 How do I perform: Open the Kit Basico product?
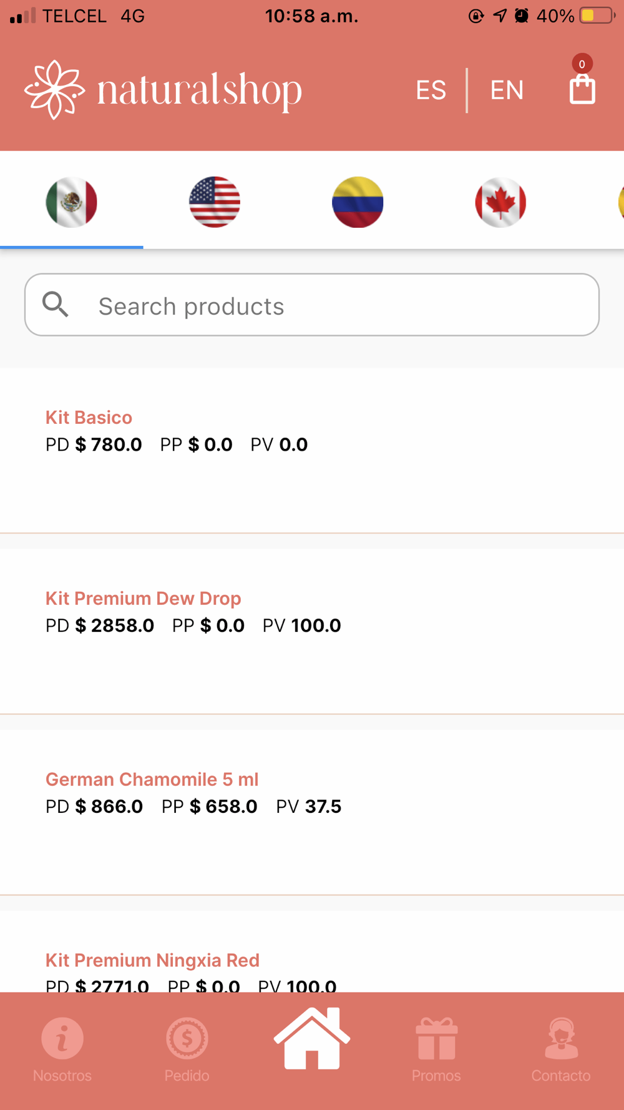[89, 417]
